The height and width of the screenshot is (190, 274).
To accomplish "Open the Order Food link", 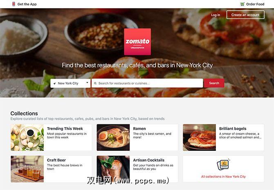I will point(255,4).
